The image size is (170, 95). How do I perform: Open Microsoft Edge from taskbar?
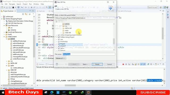(52, 92)
